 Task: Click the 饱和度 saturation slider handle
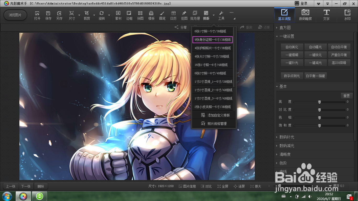click(x=319, y=125)
